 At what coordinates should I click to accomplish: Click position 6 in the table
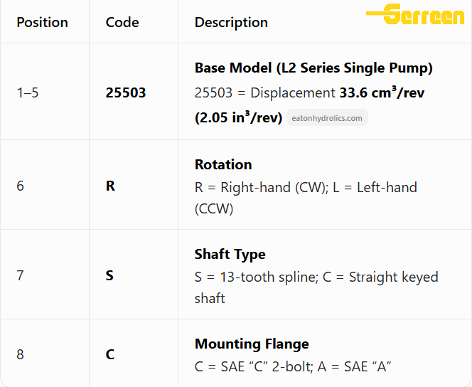point(20,186)
